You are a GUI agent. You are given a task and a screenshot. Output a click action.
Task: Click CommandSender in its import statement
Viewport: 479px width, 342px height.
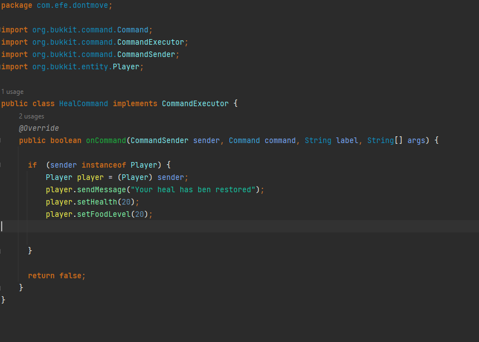pos(146,54)
